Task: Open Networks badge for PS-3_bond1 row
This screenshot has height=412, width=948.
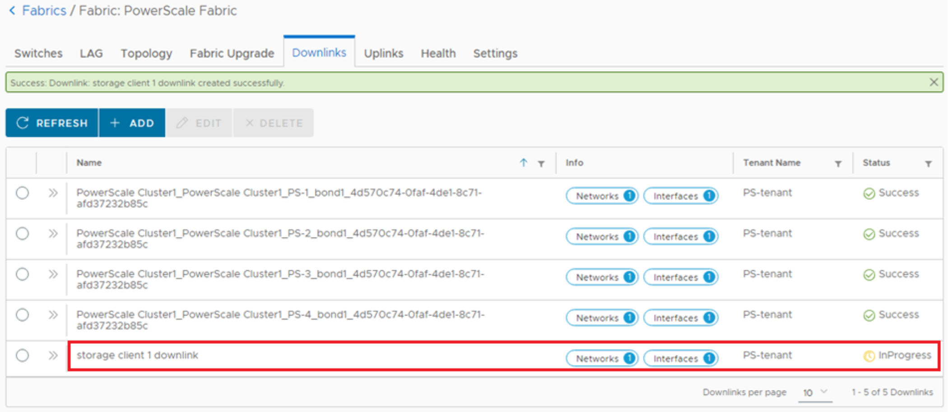Action: pos(602,277)
